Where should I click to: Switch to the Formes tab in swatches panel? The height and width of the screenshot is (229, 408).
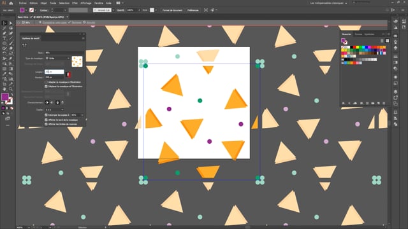pyautogui.click(x=358, y=34)
